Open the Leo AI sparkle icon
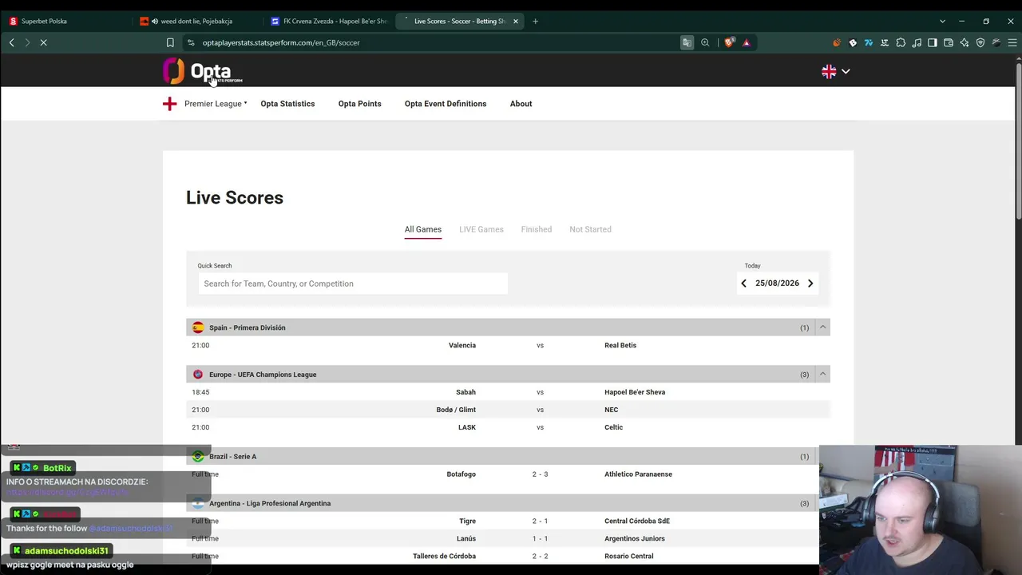Viewport: 1022px width, 575px height. pos(965,42)
